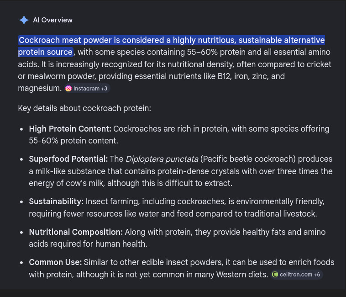
Task: Click the AI Overview sparkle icon
Action: tap(24, 20)
